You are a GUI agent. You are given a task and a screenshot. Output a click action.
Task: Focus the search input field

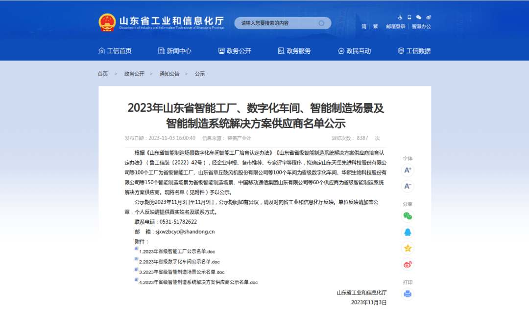coord(277,23)
